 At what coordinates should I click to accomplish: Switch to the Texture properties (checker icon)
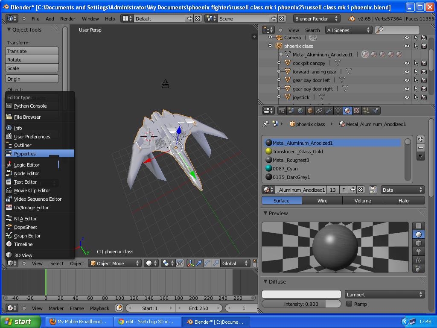click(357, 111)
